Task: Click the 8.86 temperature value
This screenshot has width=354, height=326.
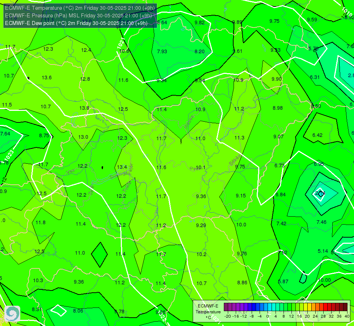Action: (x=242, y=283)
